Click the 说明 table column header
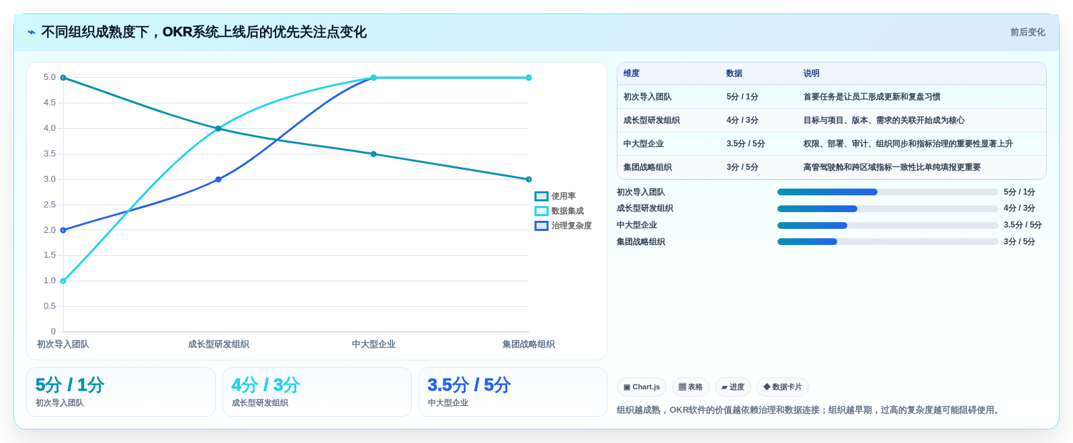 (x=812, y=74)
